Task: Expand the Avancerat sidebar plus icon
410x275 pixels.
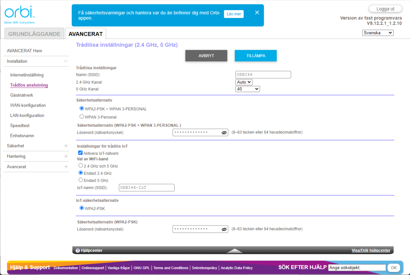Action: coord(66,167)
